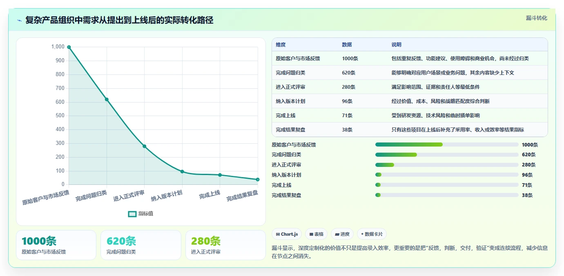
Task: Click the summary paragraph starting 漏斗显示
Action: coord(410,252)
